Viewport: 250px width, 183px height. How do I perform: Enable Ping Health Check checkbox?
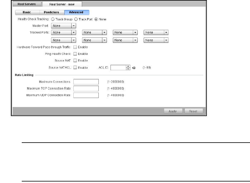click(x=75, y=54)
